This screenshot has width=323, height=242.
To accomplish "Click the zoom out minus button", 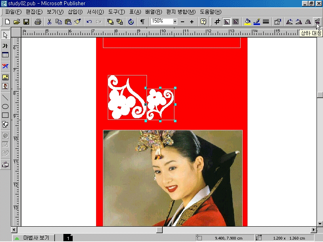I will [x=182, y=22].
